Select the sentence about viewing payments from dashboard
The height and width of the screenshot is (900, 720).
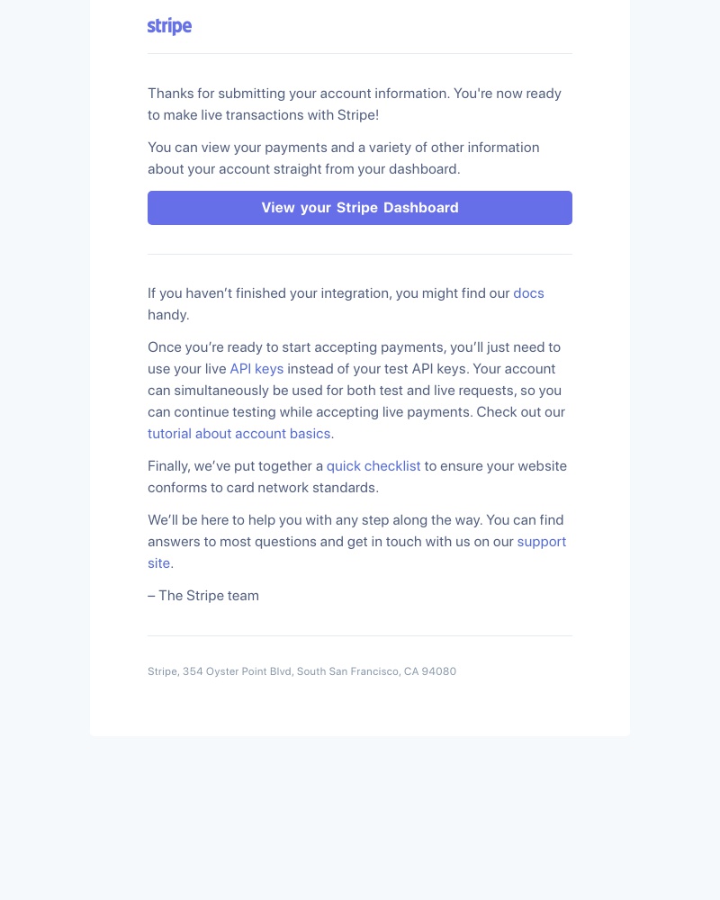(344, 157)
